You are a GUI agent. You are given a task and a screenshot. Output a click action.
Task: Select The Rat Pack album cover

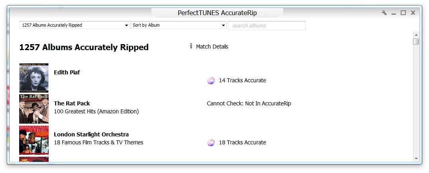tap(34, 109)
